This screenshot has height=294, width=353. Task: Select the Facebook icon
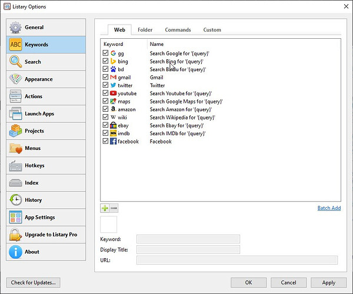pos(113,141)
